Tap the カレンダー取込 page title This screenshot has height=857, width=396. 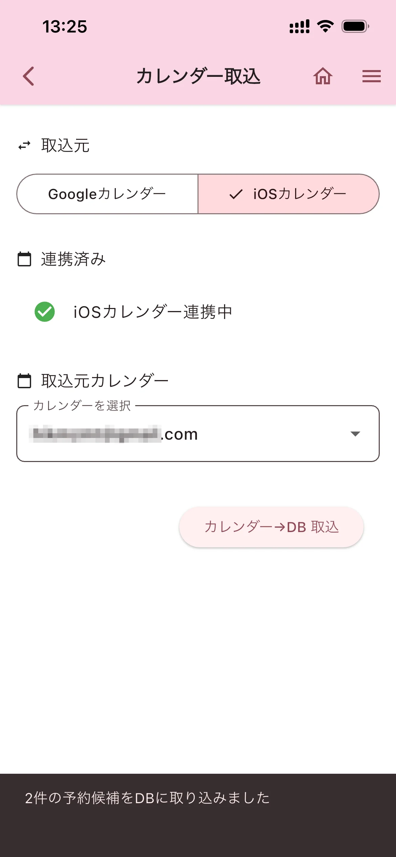click(198, 76)
